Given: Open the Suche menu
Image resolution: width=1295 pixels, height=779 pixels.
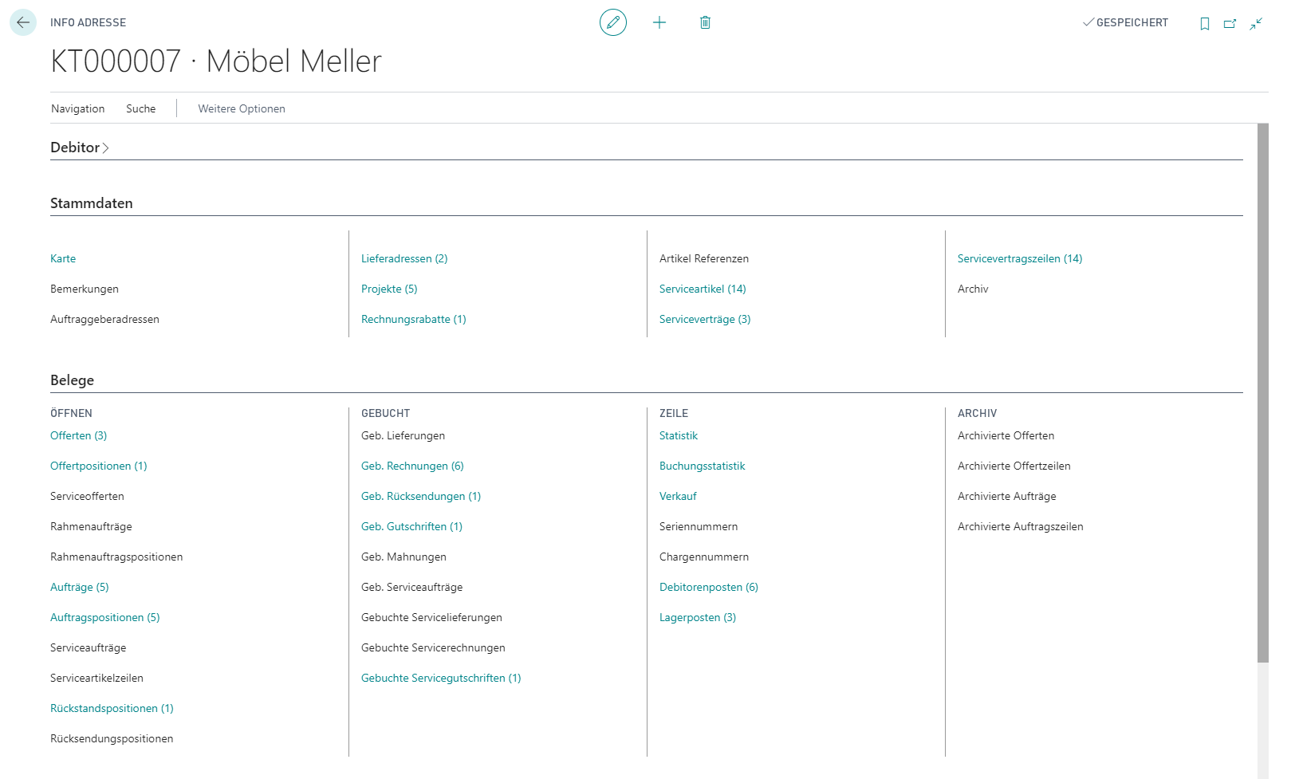Looking at the screenshot, I should (141, 108).
